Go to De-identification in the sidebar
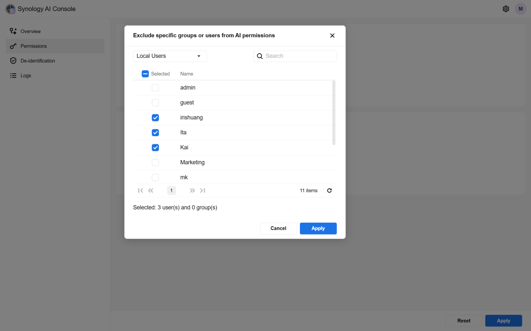This screenshot has width=531, height=331. pos(38,61)
